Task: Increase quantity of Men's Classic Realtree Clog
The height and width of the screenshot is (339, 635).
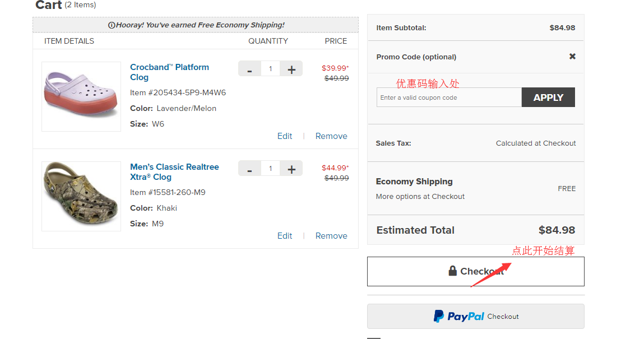Action: pyautogui.click(x=291, y=169)
